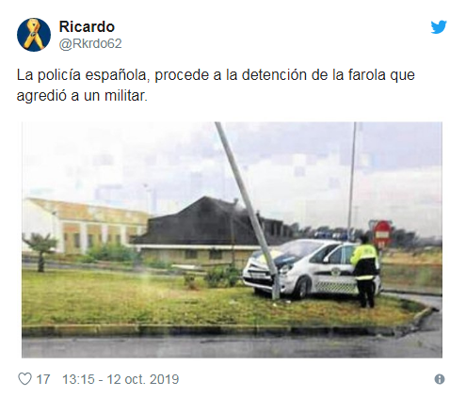466x397 pixels.
Task: Open the embedded crashed police car photo
Action: click(x=232, y=240)
